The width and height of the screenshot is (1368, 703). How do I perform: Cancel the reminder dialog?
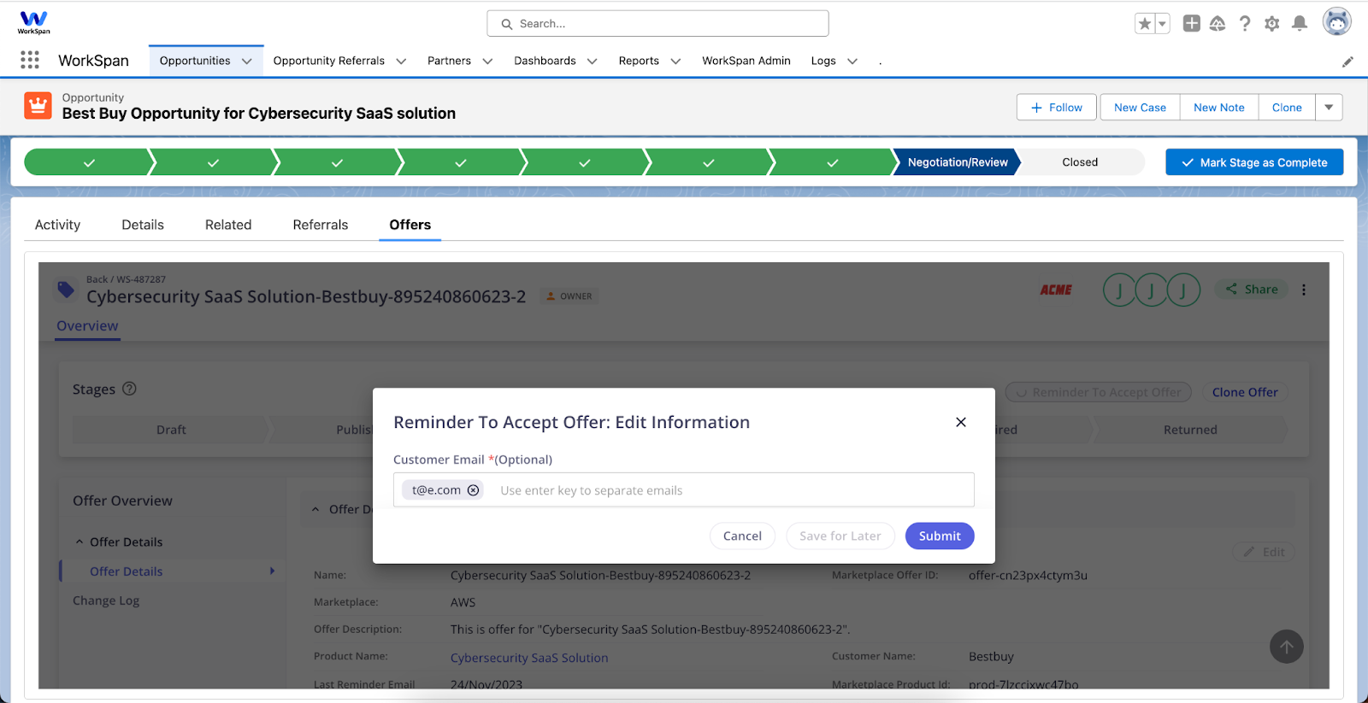pyautogui.click(x=742, y=536)
